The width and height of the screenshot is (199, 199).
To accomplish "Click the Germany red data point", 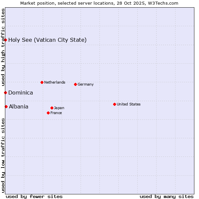I will click(x=75, y=84).
